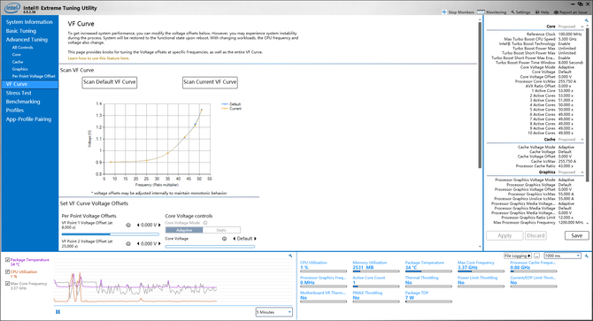
Task: Click the Help icon in header
Action: (x=537, y=12)
